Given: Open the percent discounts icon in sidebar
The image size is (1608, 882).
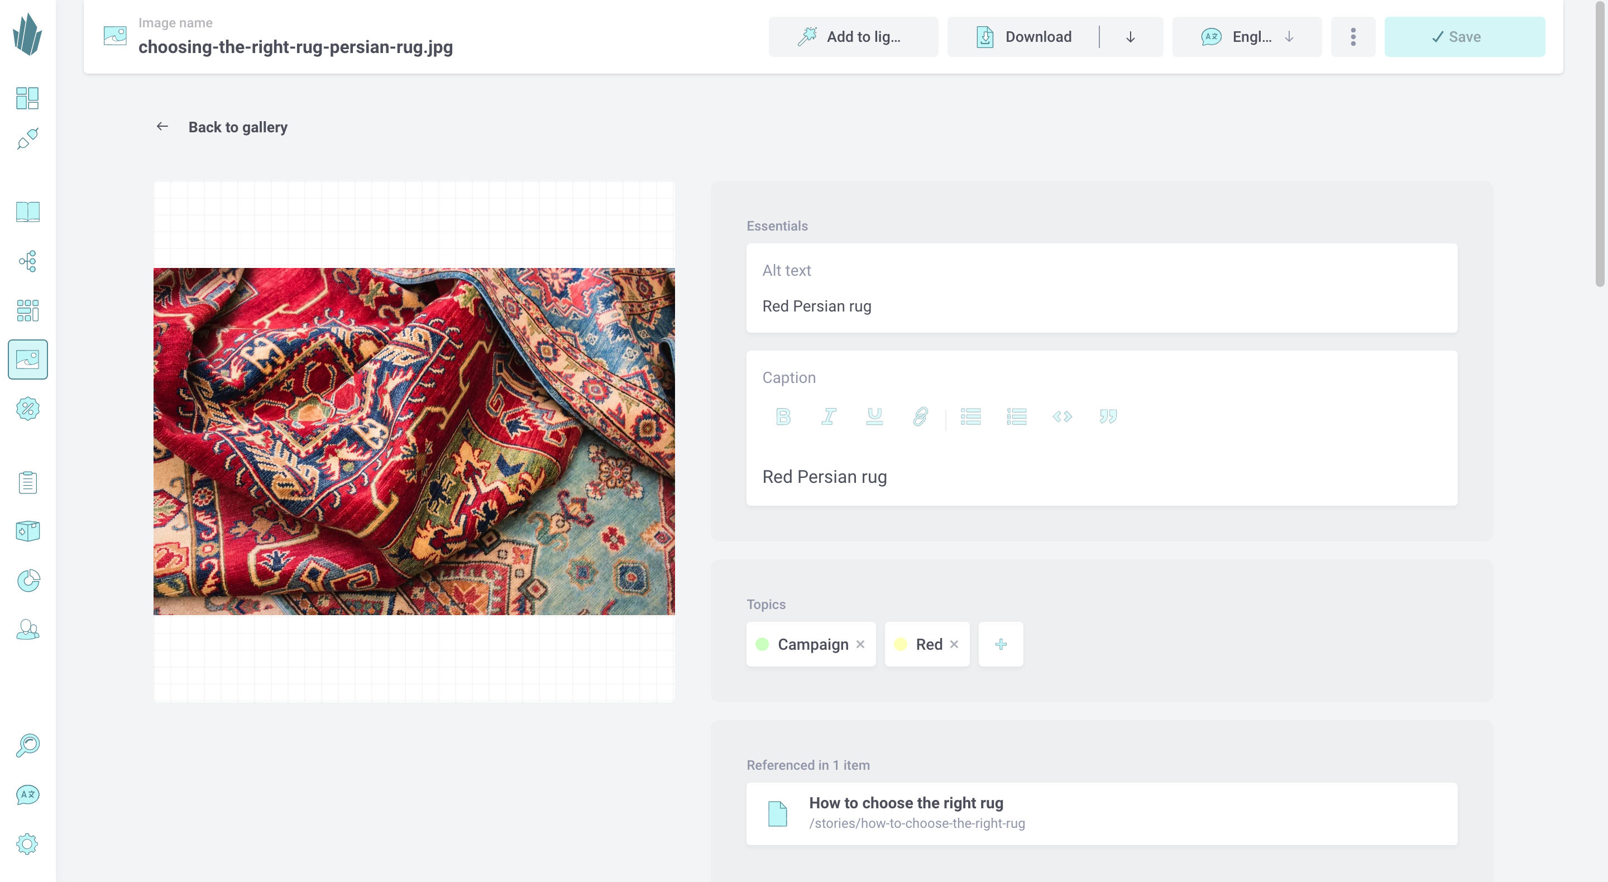Looking at the screenshot, I should (27, 409).
